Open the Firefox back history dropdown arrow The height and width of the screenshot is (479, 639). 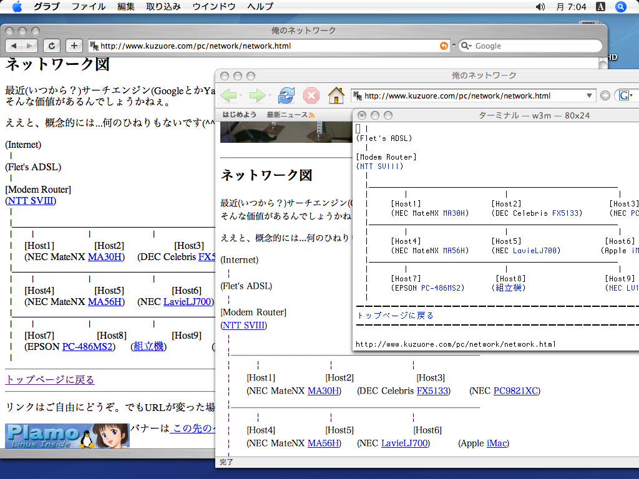click(x=241, y=95)
